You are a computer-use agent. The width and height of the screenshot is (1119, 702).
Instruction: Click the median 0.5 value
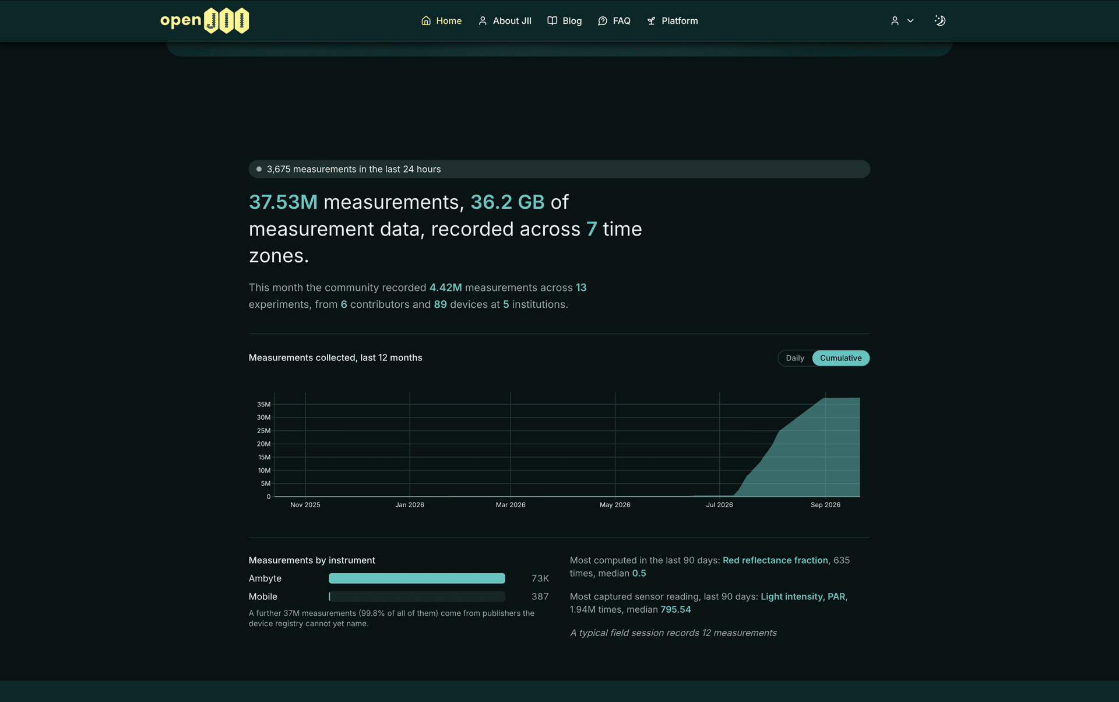point(639,573)
